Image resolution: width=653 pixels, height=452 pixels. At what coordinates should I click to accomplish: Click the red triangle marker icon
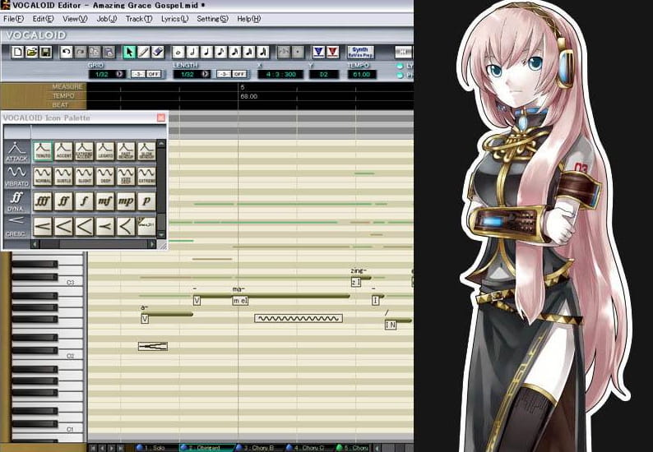point(332,52)
